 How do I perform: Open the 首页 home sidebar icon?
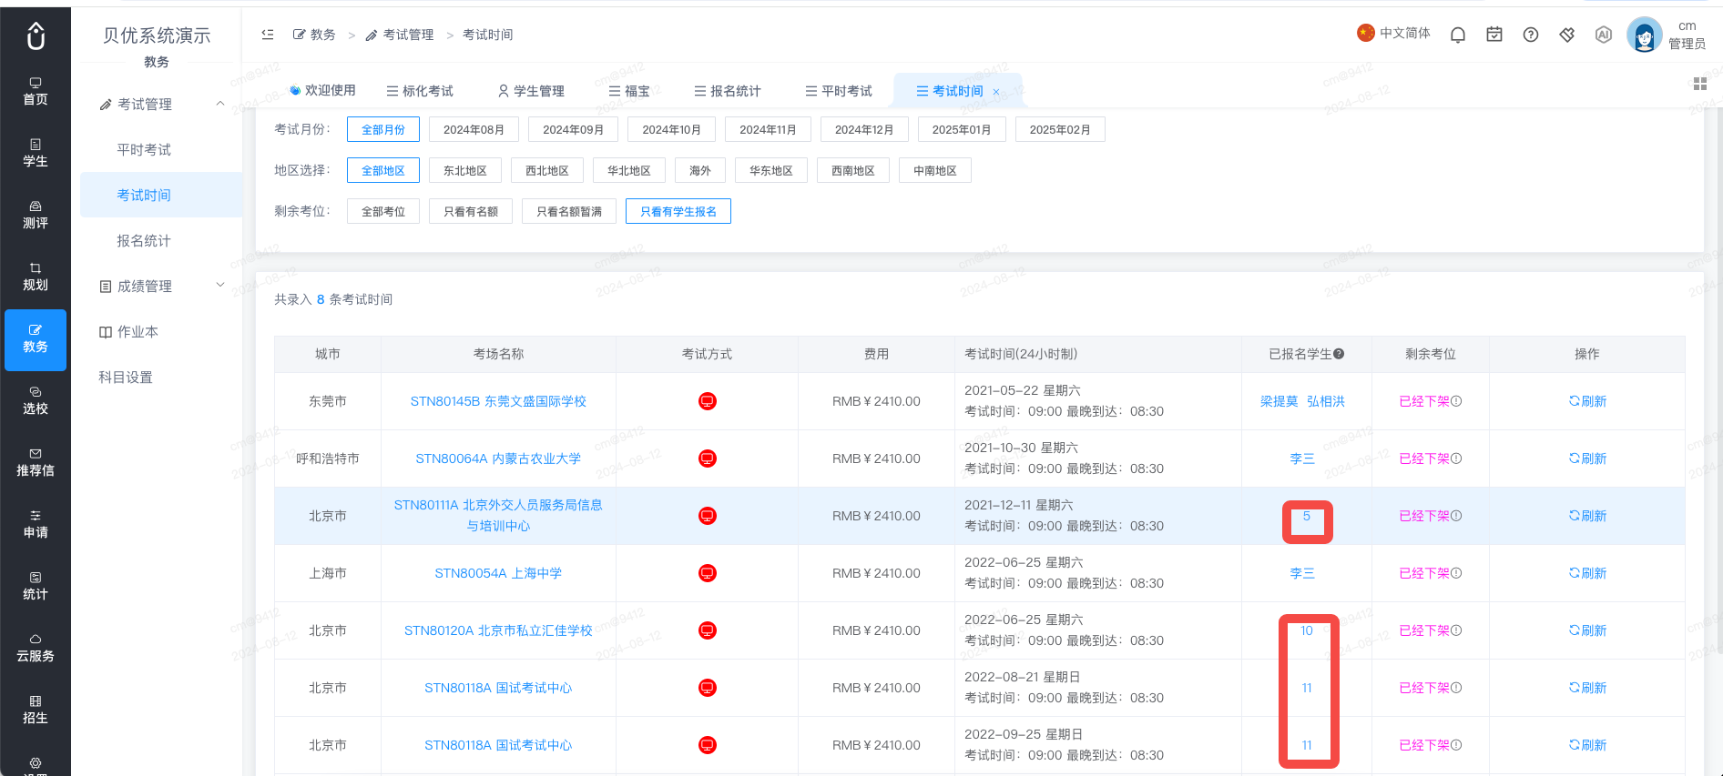(36, 92)
